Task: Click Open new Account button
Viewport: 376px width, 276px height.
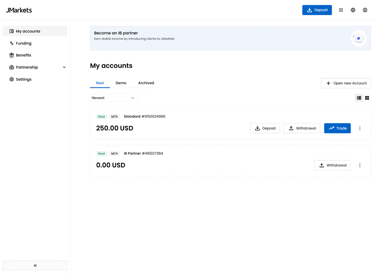Action: click(346, 83)
